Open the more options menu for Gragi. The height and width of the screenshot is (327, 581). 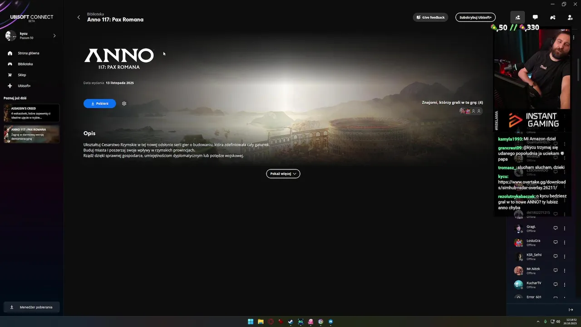tap(565, 228)
